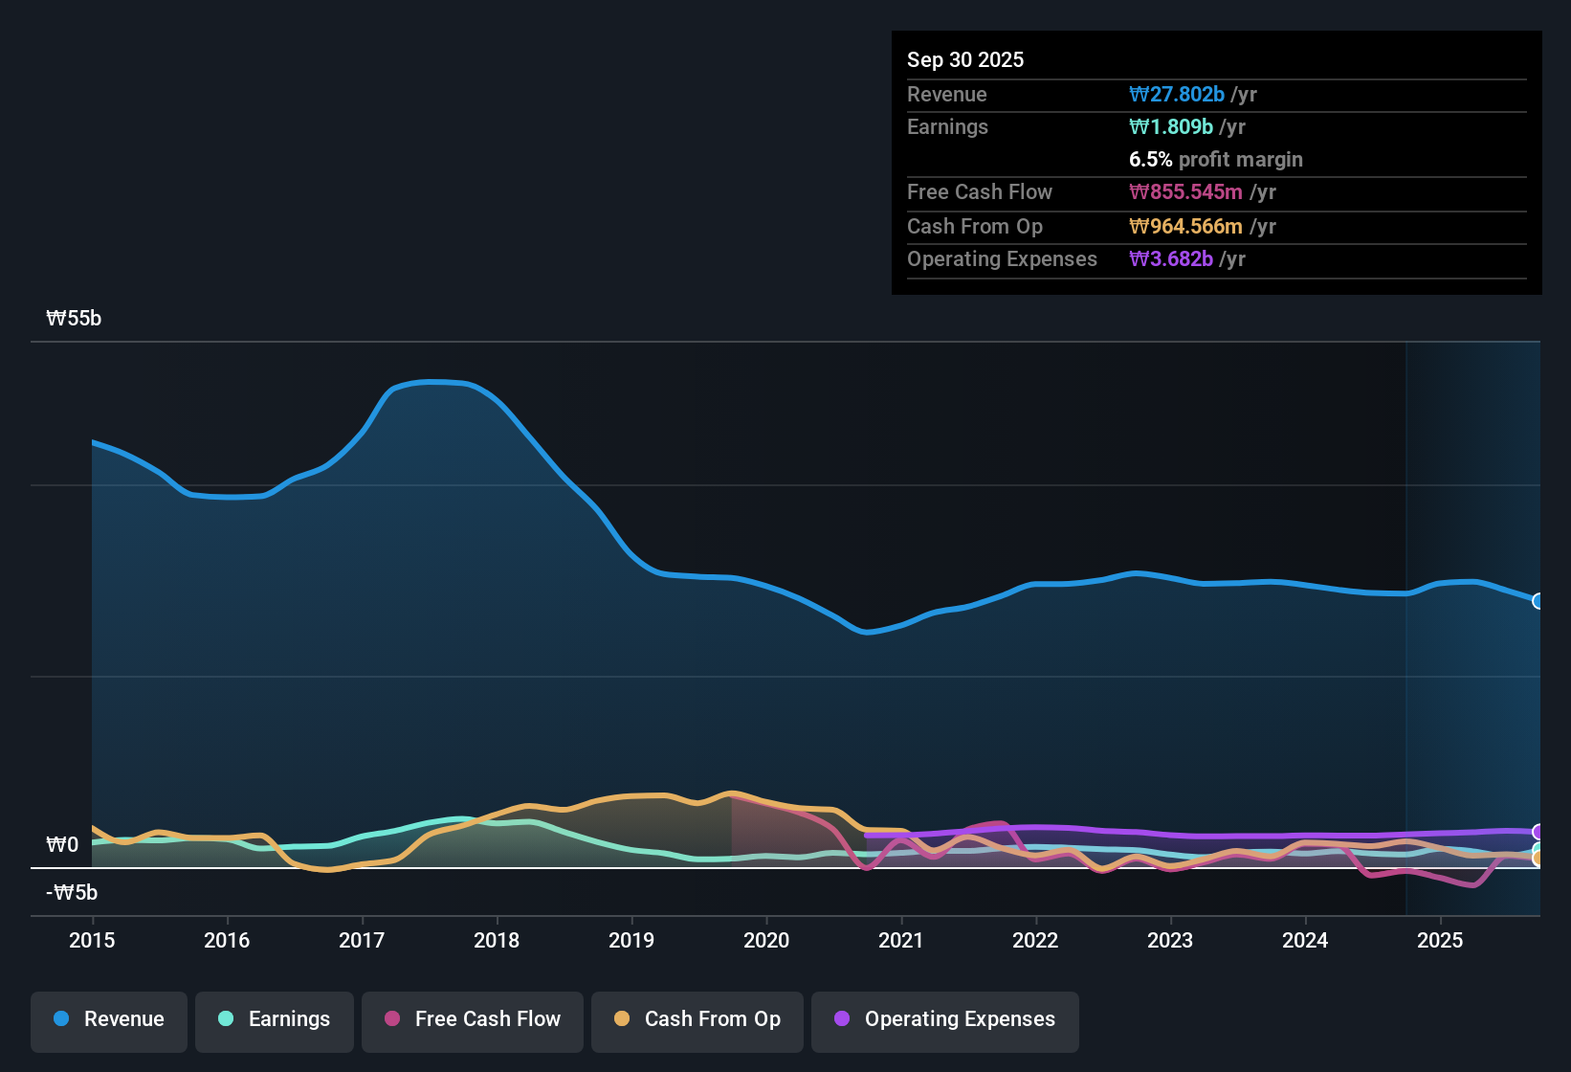Click the purple Operating Expenses legend dot
The image size is (1571, 1072).
(842, 1018)
